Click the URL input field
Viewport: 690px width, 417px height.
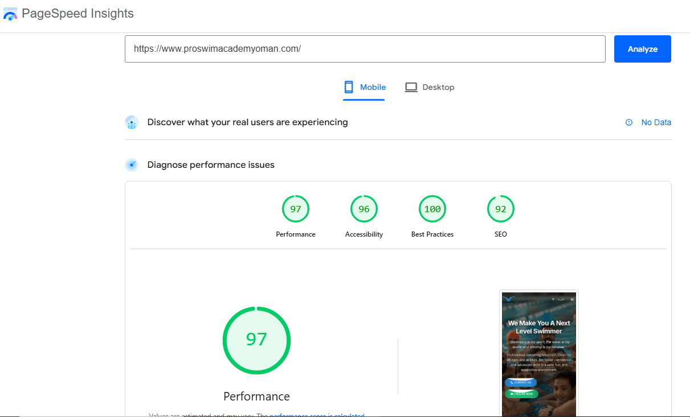pos(365,49)
